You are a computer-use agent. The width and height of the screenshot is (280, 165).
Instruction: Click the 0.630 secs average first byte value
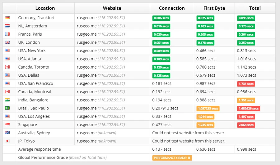click(206, 149)
